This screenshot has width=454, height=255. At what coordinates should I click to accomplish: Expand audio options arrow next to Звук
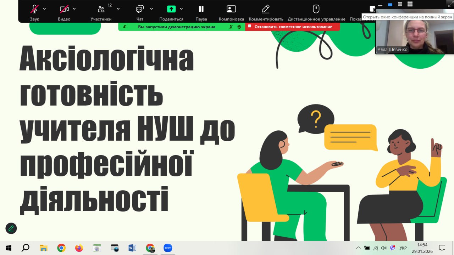tap(44, 9)
